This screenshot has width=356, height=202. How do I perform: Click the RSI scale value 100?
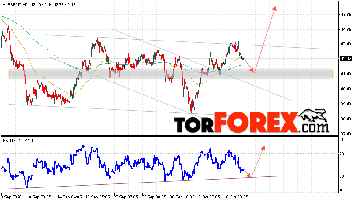344,140
